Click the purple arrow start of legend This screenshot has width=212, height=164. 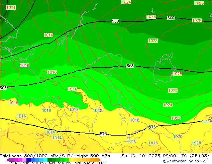(7, 160)
